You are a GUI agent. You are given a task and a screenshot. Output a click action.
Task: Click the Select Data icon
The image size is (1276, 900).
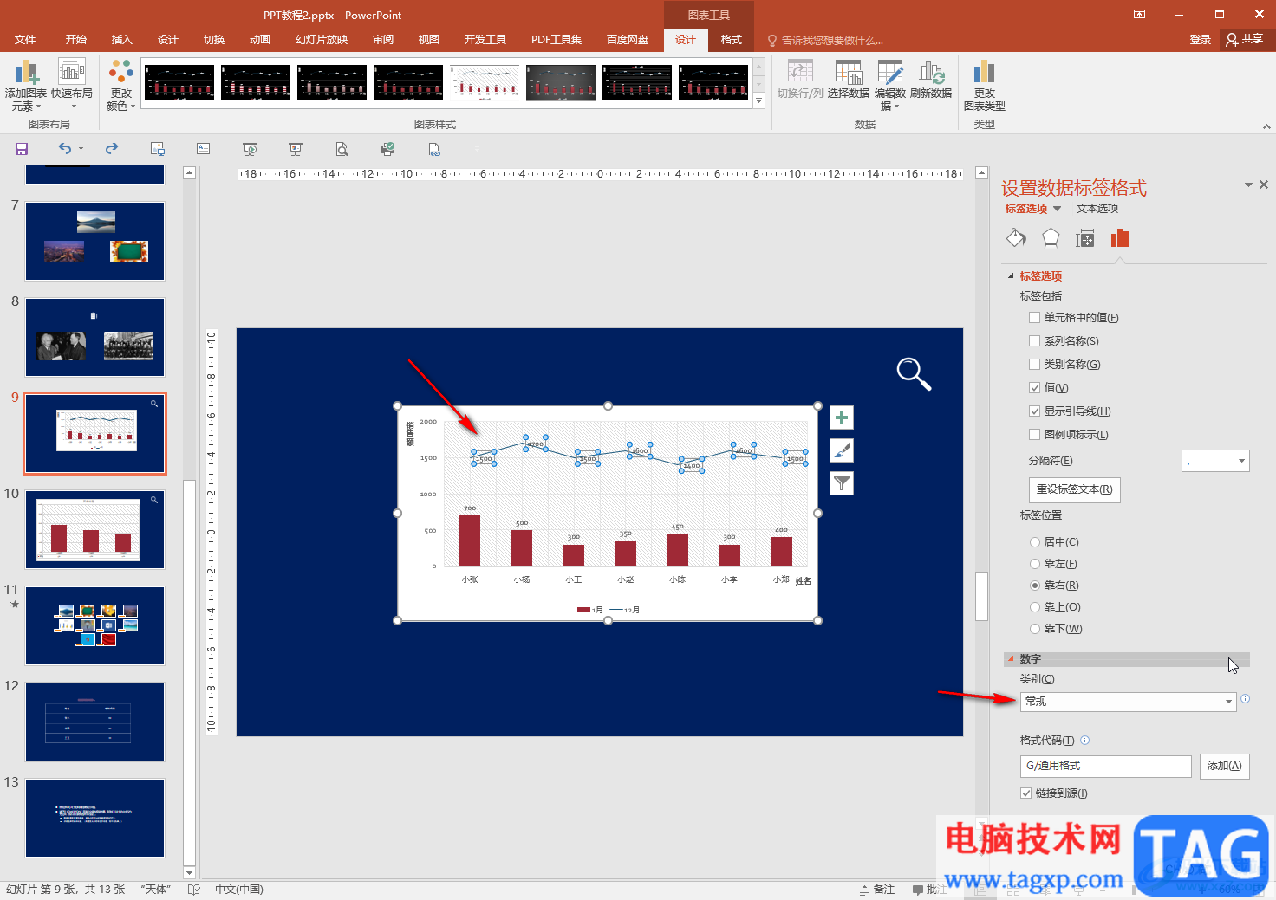click(x=848, y=80)
